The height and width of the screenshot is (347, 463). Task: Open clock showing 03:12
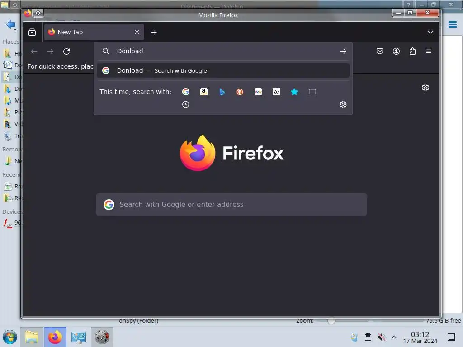point(420,337)
